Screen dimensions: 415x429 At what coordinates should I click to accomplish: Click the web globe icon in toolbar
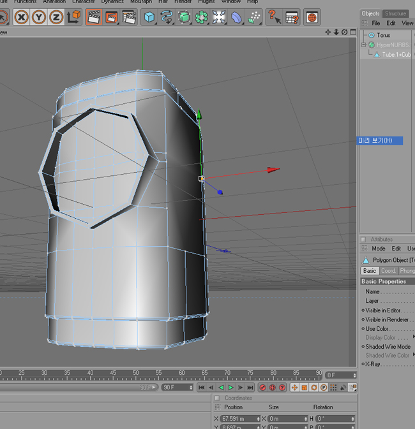point(312,17)
